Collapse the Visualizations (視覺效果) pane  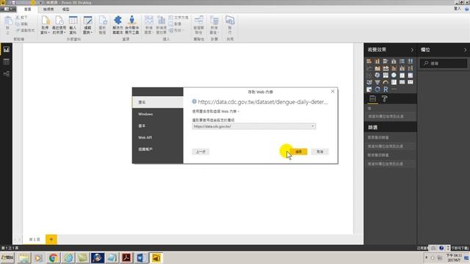(x=412, y=50)
